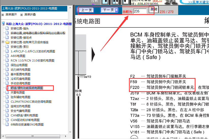Click the document icon beside 基本配置电路图
209x139 pixels.
[x=7, y=74]
